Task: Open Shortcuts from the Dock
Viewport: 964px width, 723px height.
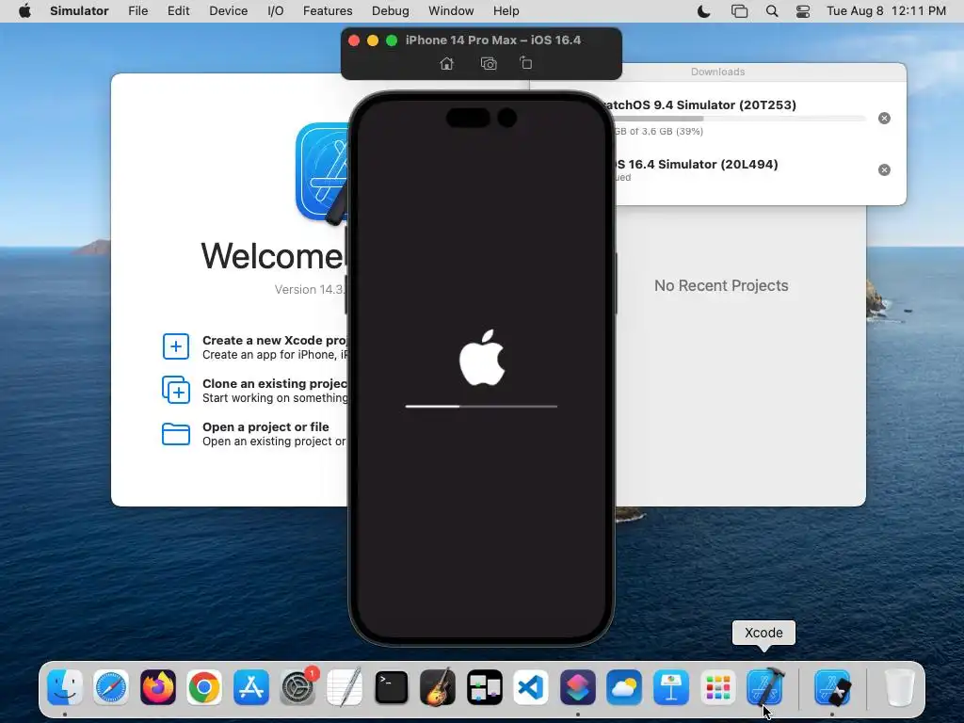Action: 578,687
